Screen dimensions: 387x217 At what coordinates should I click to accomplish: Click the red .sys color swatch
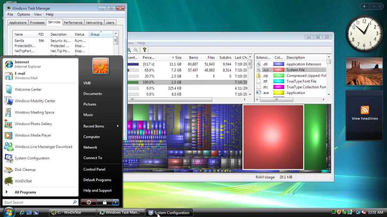[x=278, y=70]
